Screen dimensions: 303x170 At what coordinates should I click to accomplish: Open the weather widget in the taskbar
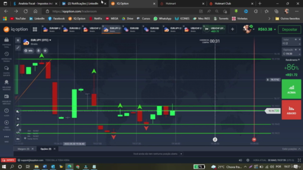pyautogui.click(x=227, y=167)
